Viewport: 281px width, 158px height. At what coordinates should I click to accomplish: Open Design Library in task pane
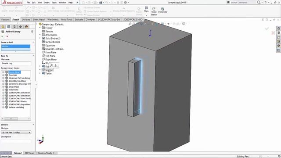[x=278, y=33]
